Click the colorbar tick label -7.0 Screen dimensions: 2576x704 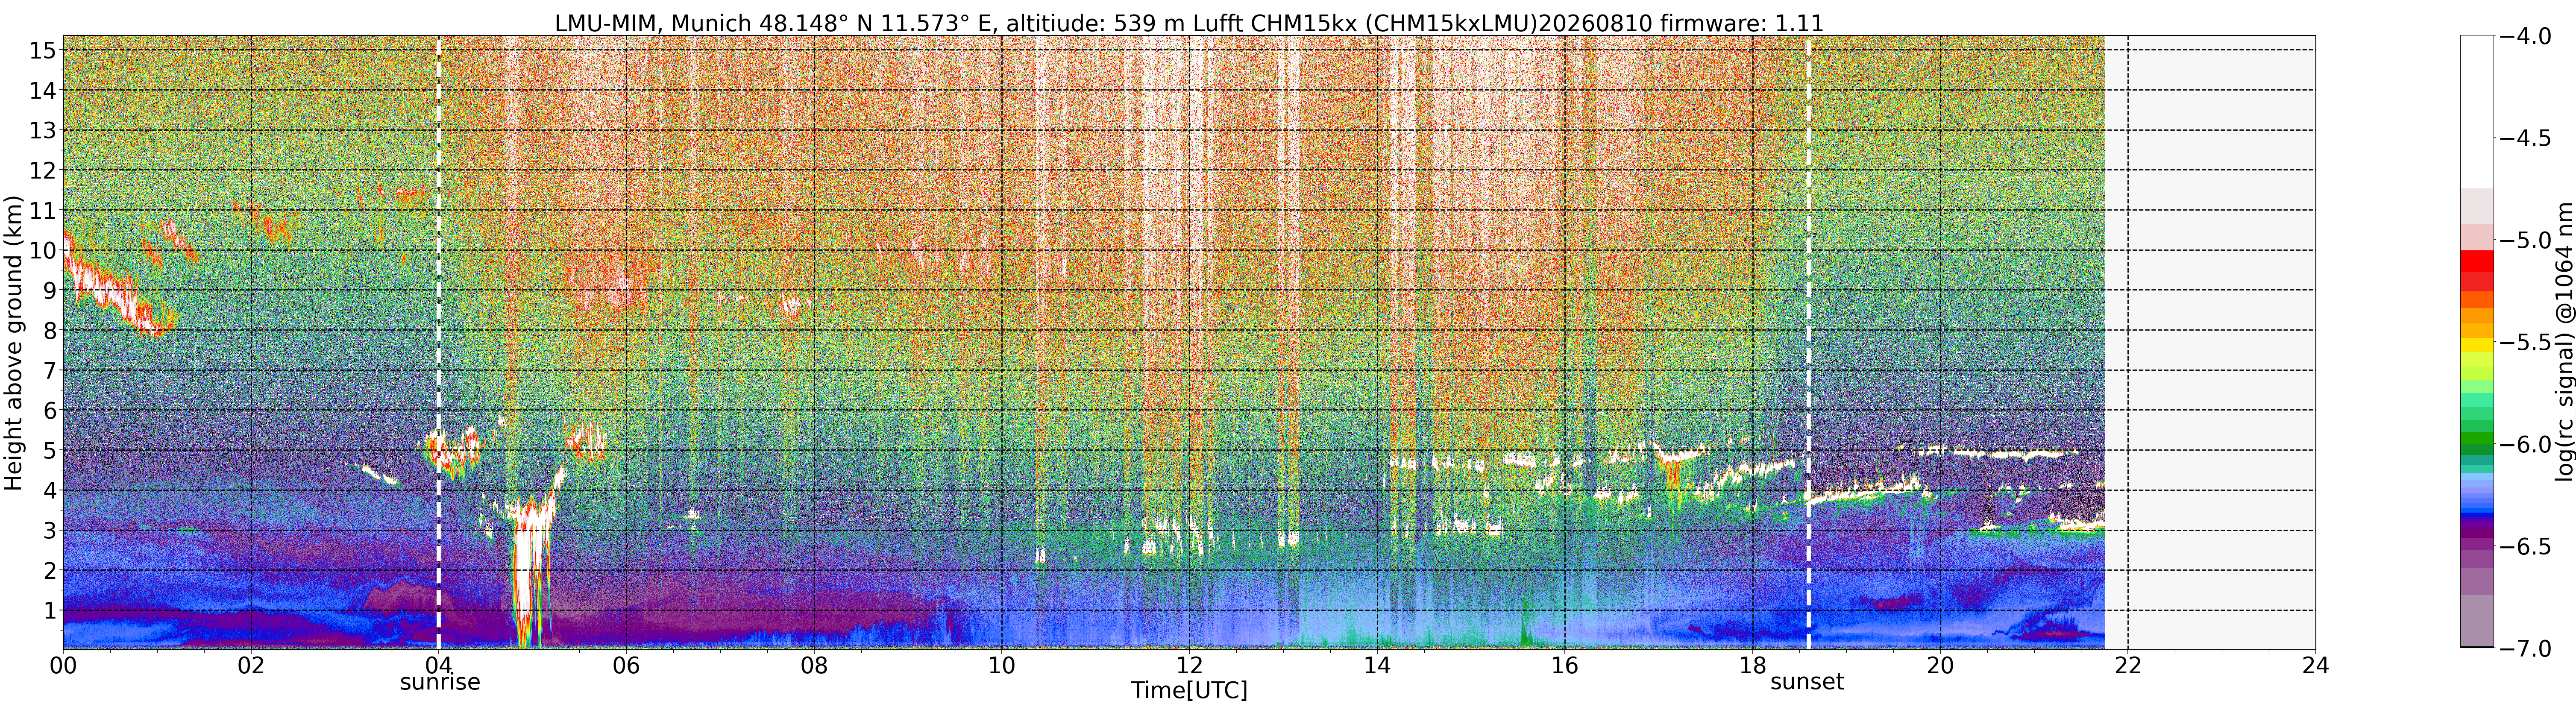(2525, 649)
